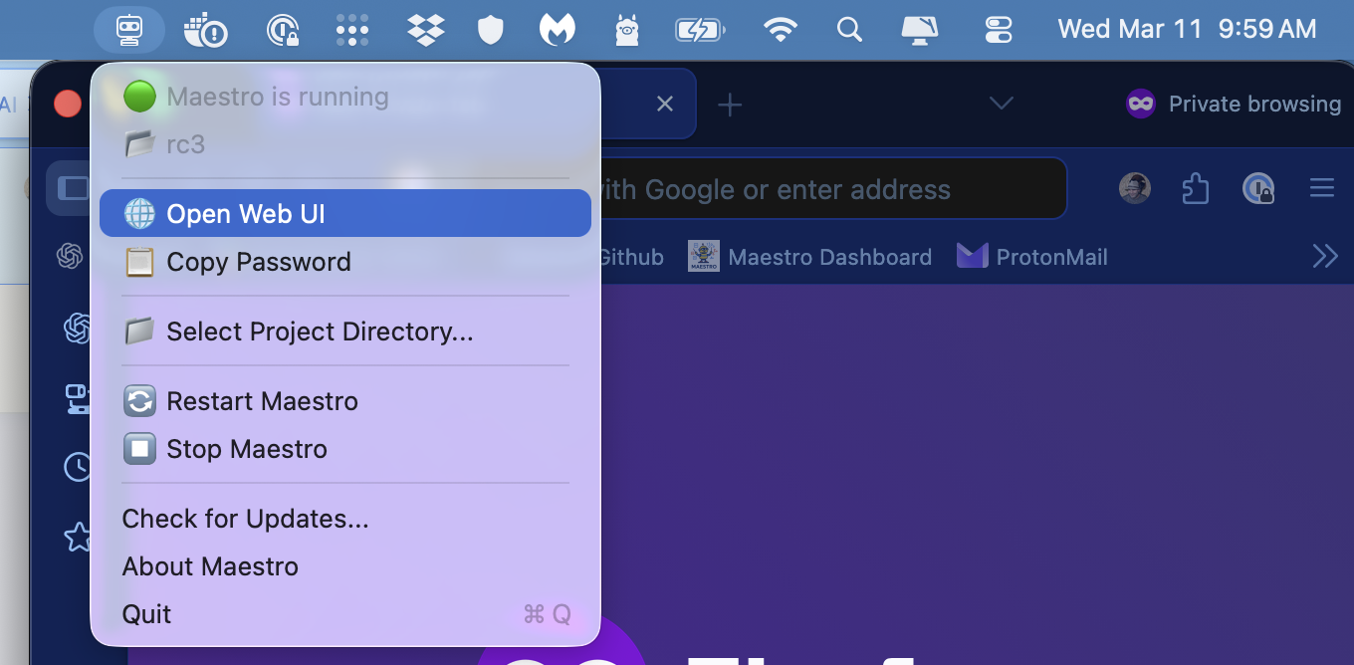The height and width of the screenshot is (665, 1354).
Task: Click the date and time display
Action: tap(1187, 30)
